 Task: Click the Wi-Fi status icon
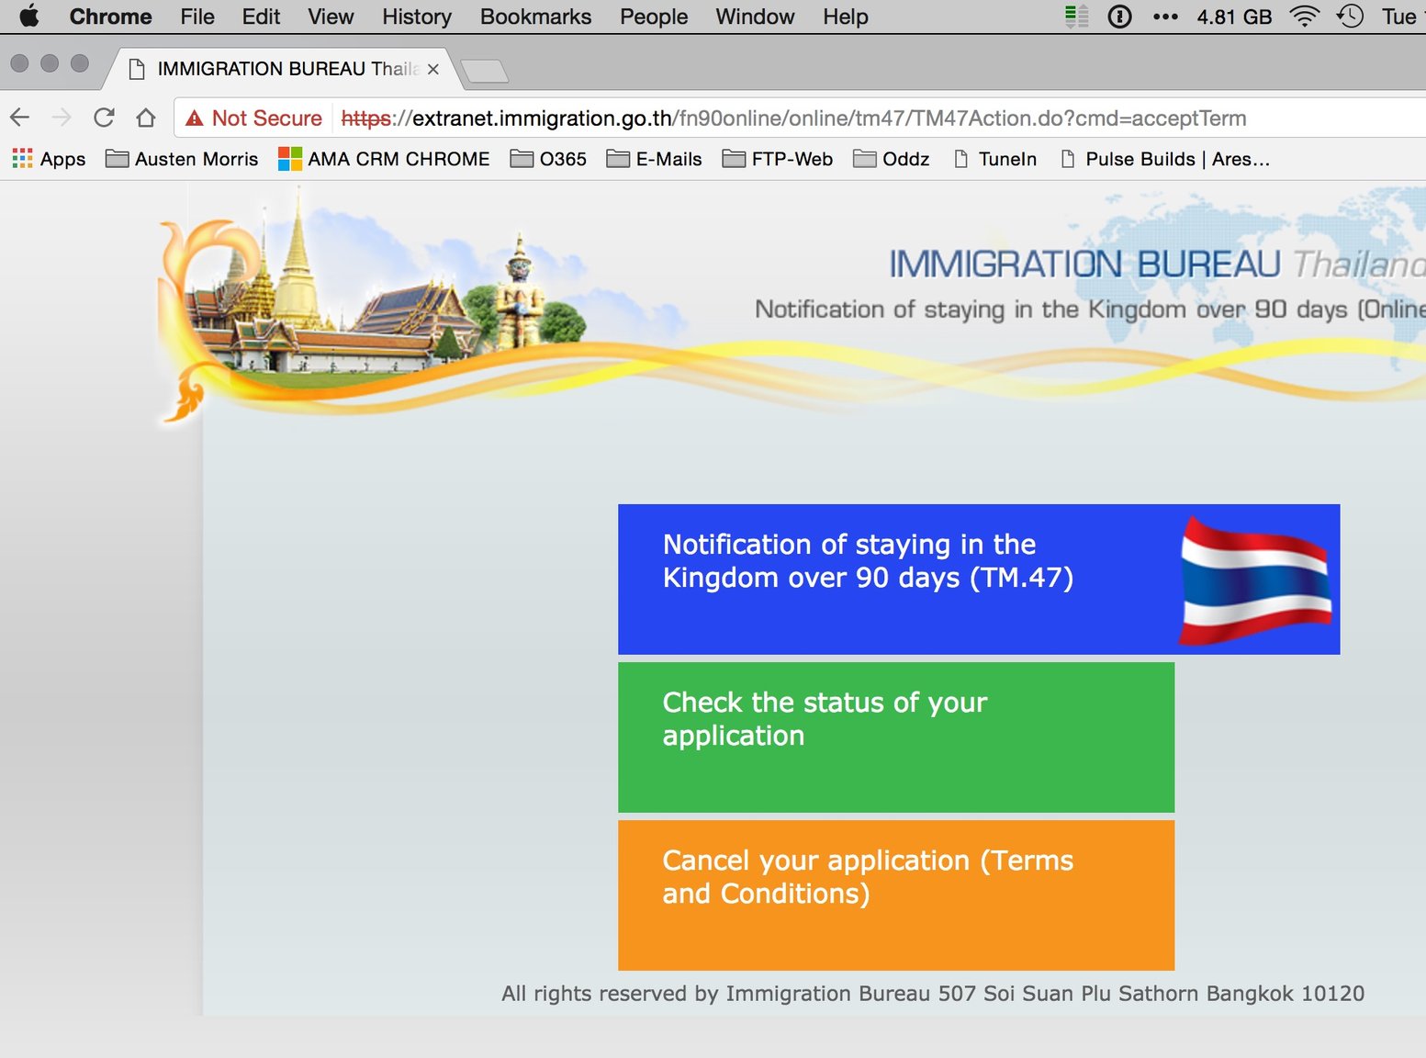(x=1304, y=17)
